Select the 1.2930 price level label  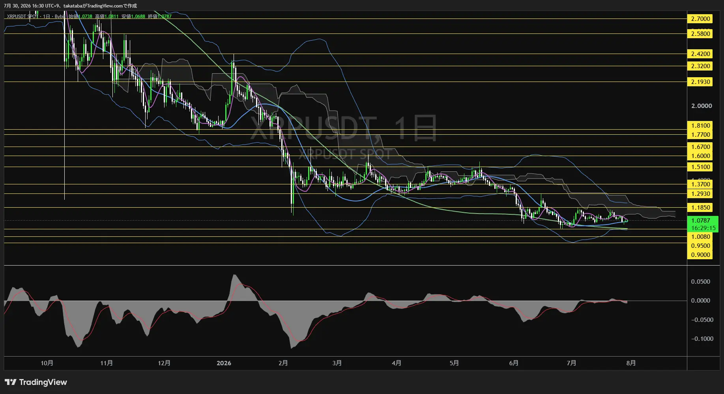click(700, 193)
